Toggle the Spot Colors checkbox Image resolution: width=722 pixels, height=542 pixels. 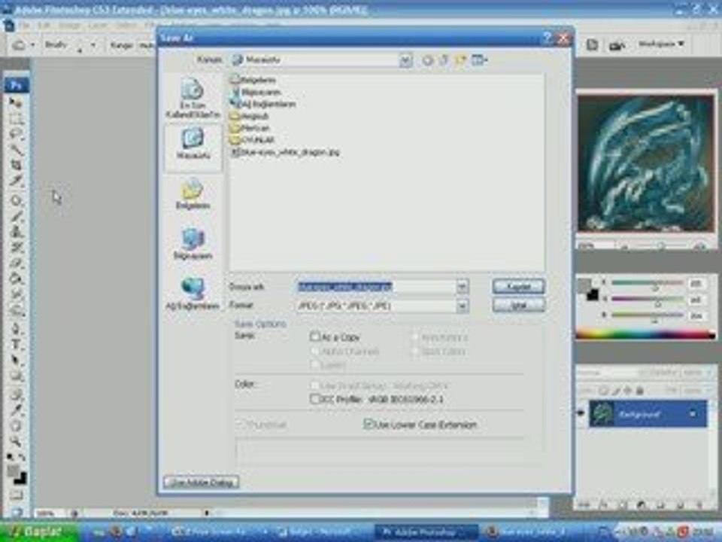(415, 352)
